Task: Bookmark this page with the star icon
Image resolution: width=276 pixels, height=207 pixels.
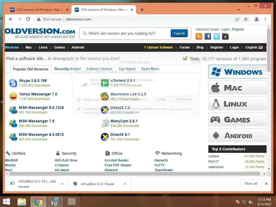Action: pyautogui.click(x=246, y=19)
